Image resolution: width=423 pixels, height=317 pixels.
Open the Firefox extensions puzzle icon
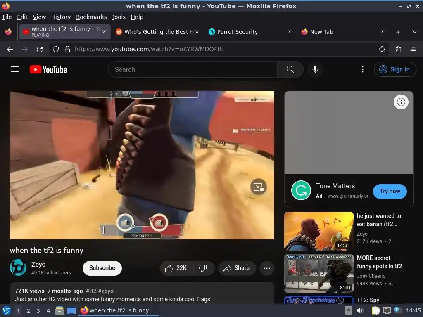coord(398,50)
